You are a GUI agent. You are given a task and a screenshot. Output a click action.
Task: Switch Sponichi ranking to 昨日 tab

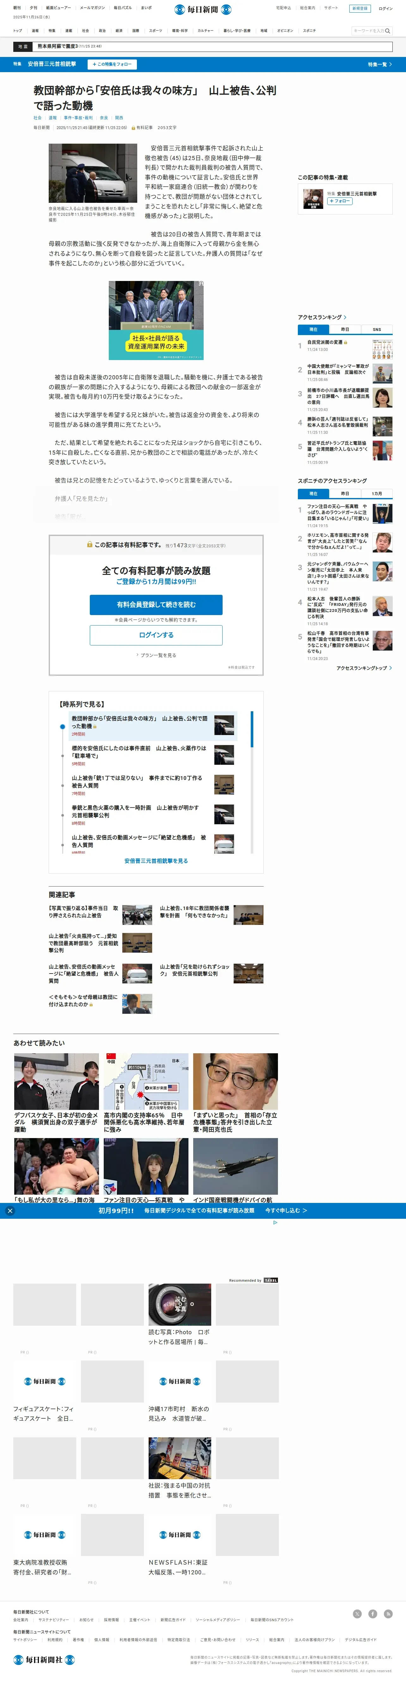pyautogui.click(x=345, y=493)
